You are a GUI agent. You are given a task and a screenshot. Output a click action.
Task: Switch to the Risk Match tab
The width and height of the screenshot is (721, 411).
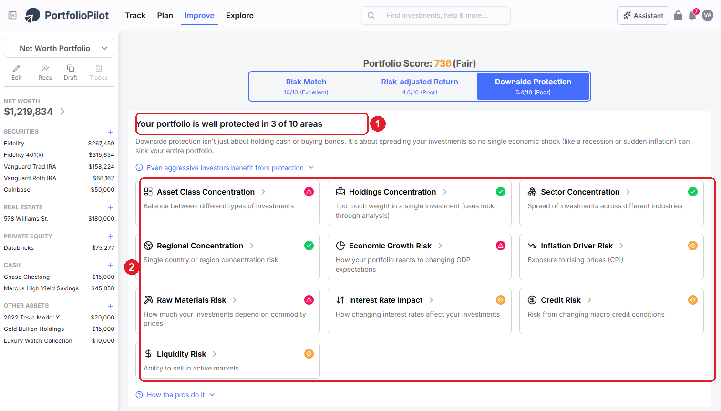(306, 86)
